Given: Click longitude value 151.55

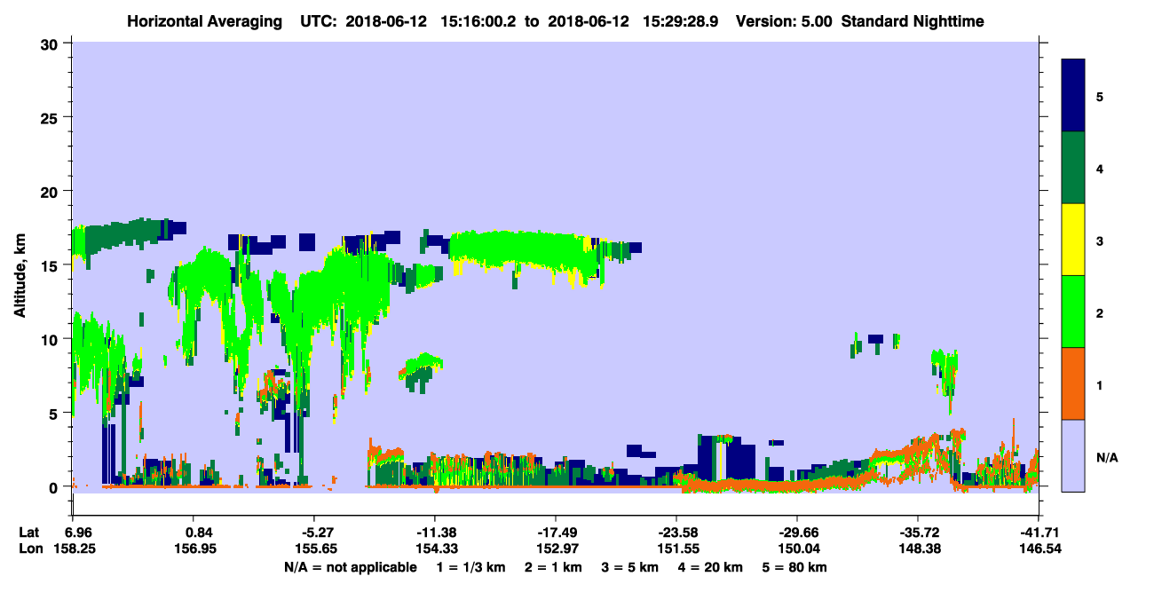Looking at the screenshot, I should tap(676, 549).
